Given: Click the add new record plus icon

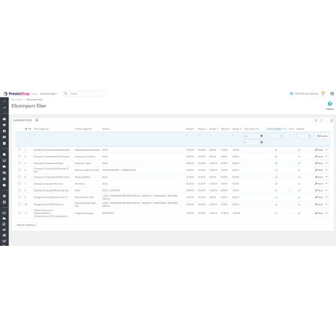Looking at the screenshot, I should pos(315,120).
